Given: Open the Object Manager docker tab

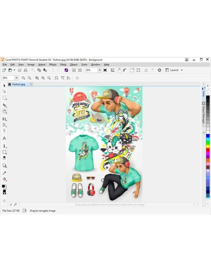Looking at the screenshot, I should click(x=203, y=112).
